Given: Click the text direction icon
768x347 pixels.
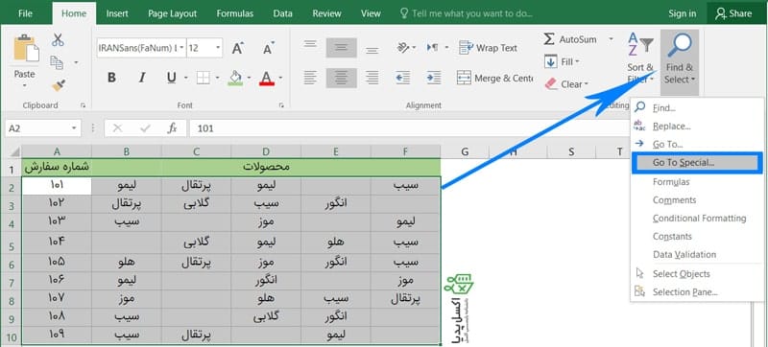Looking at the screenshot, I should (x=433, y=48).
